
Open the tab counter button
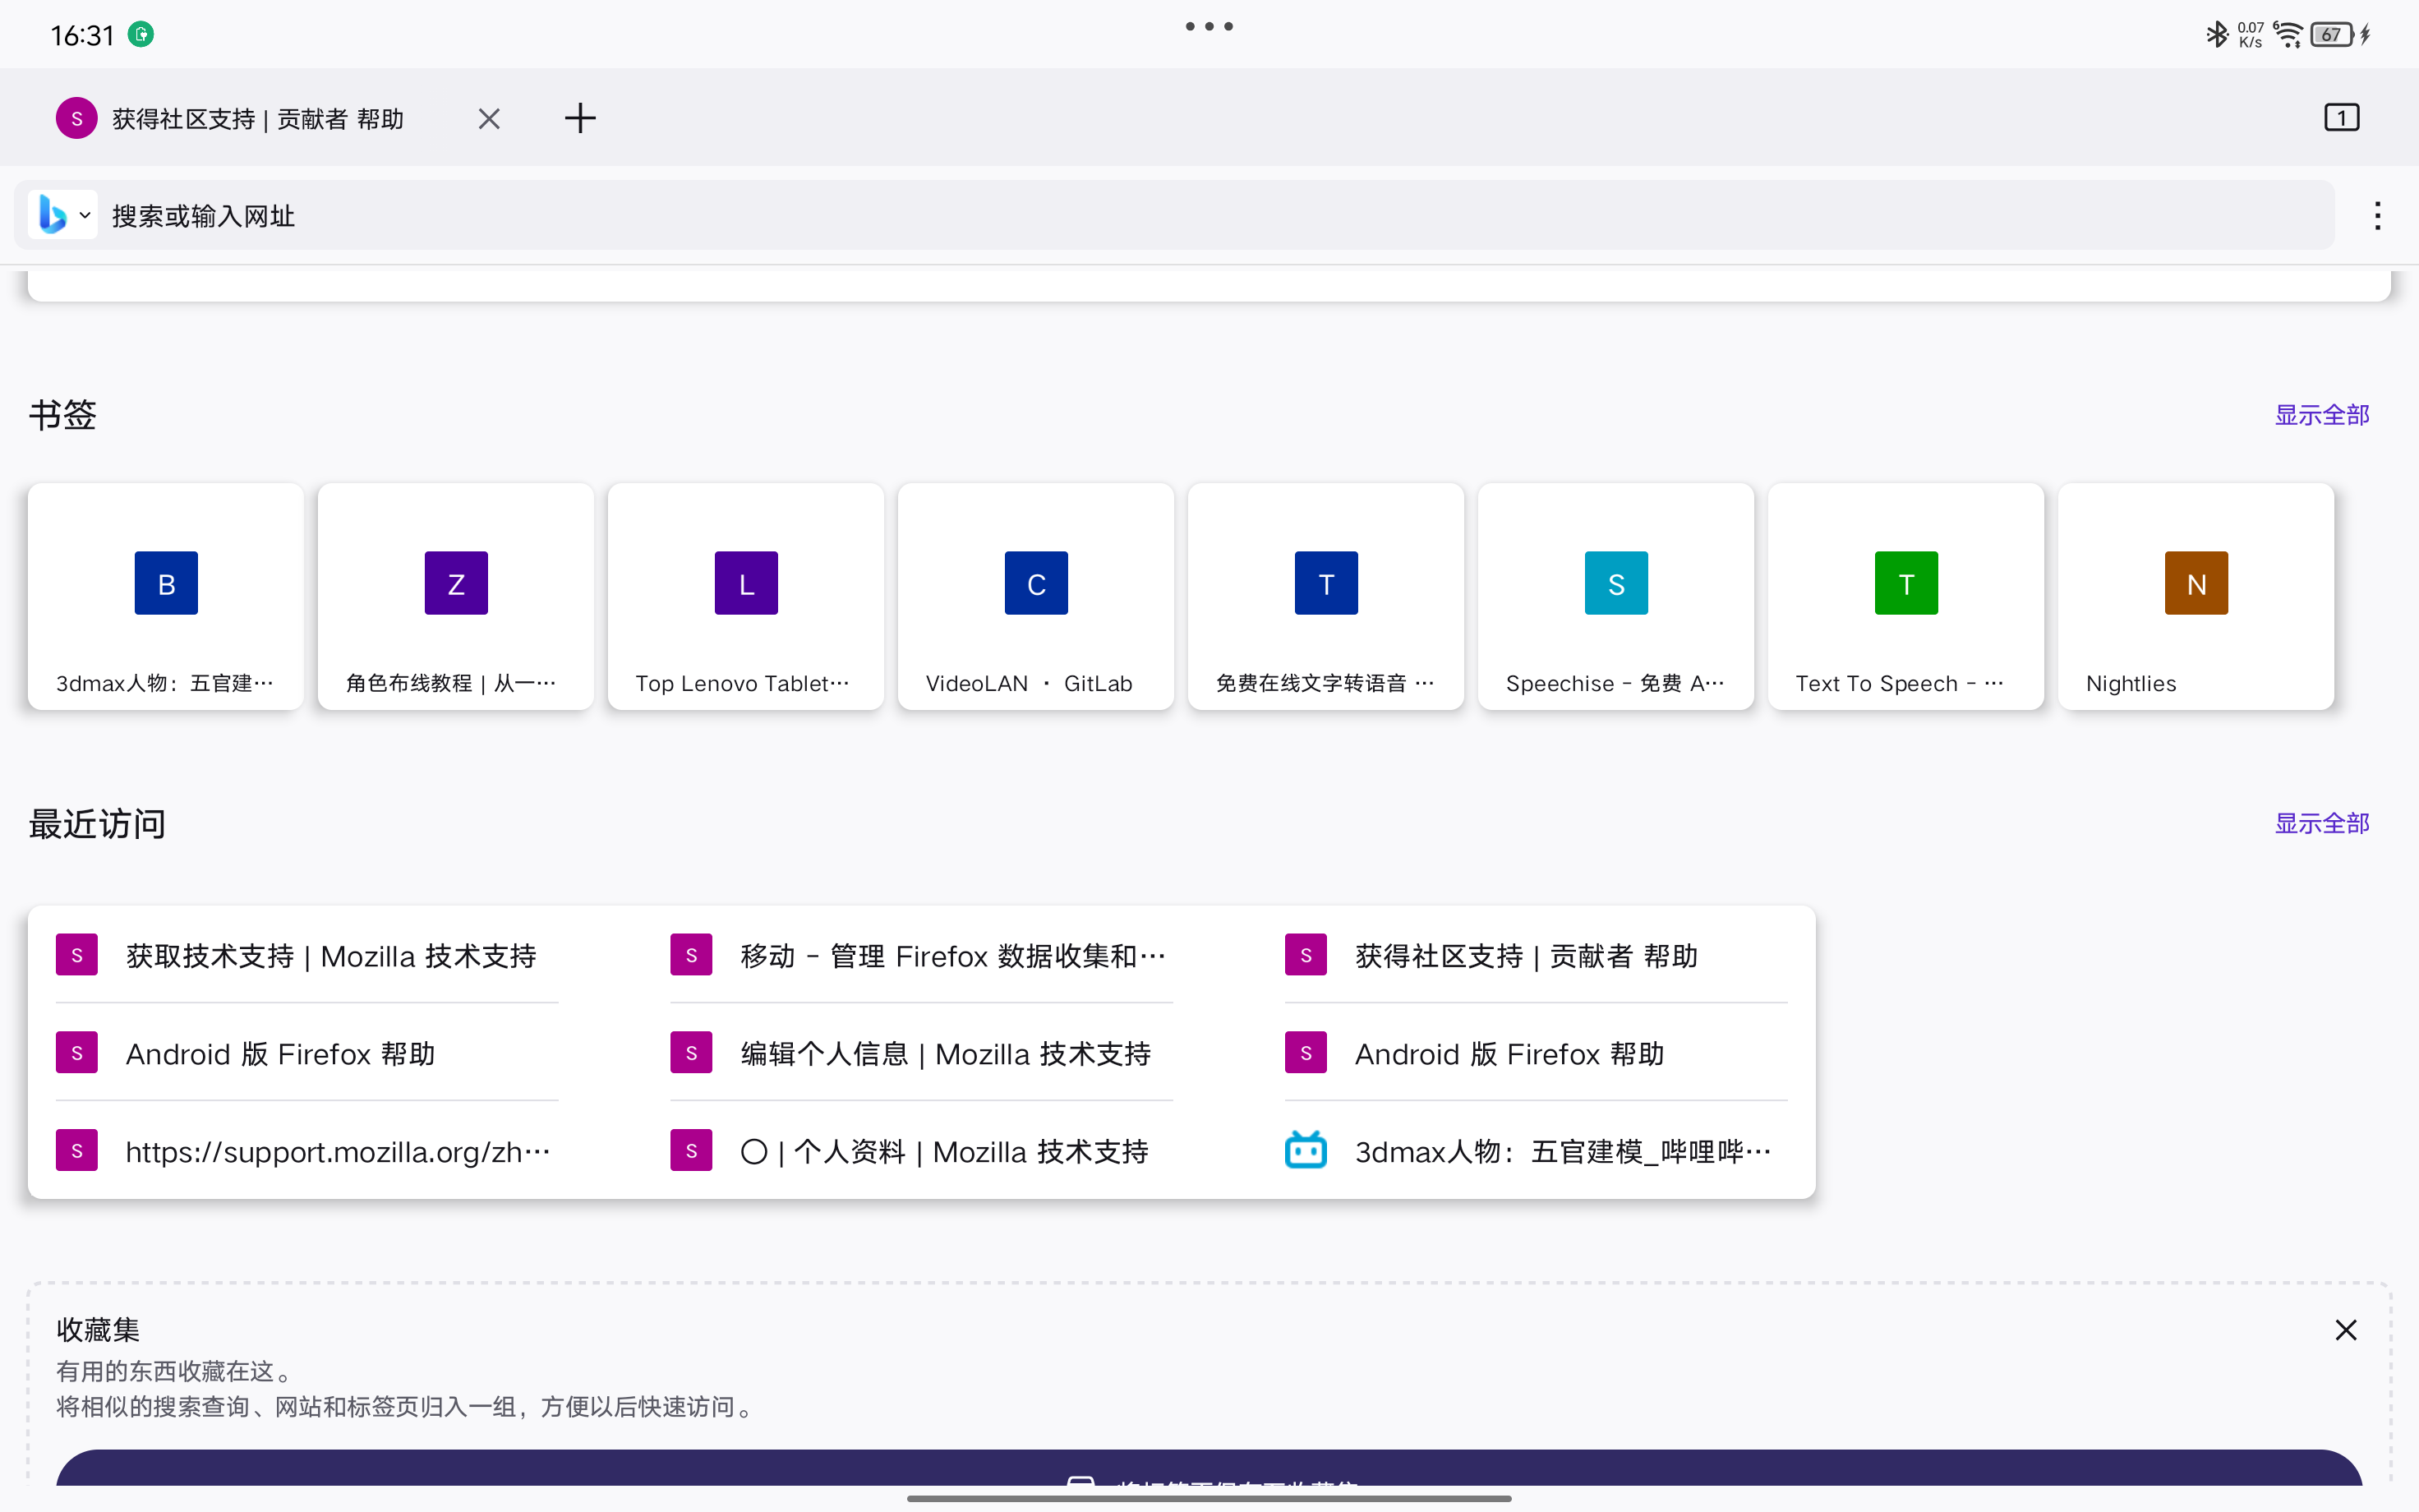pos(2341,118)
